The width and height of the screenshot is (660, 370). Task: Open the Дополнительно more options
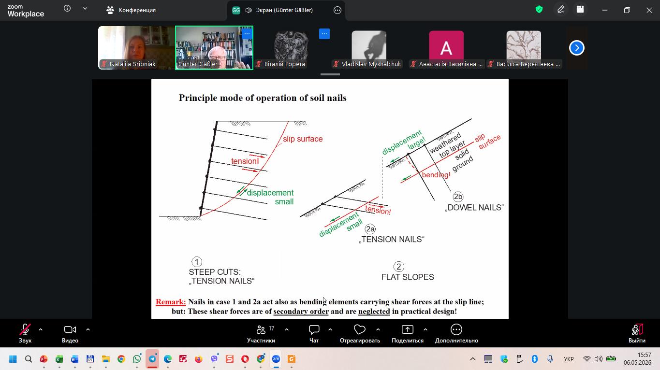[x=456, y=333]
